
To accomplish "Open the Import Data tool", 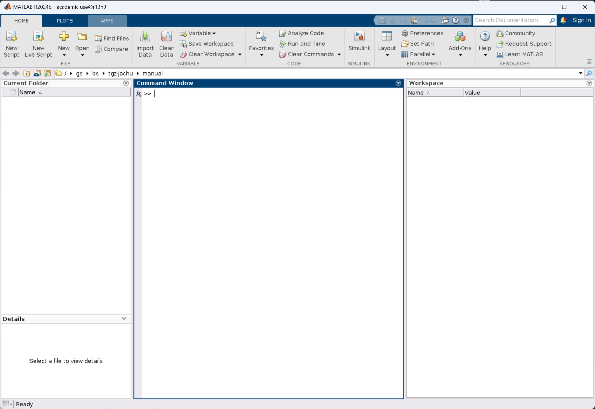I will coord(145,37).
